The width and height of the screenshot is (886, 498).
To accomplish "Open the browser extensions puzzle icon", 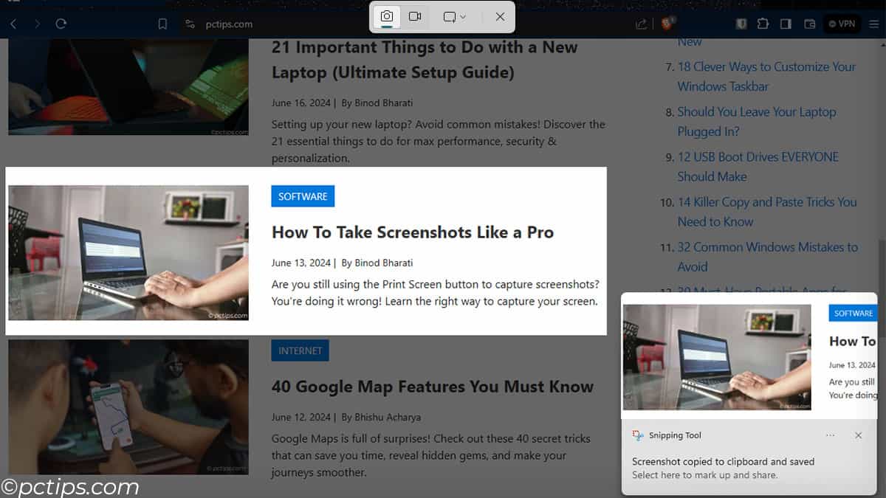I will pyautogui.click(x=763, y=24).
